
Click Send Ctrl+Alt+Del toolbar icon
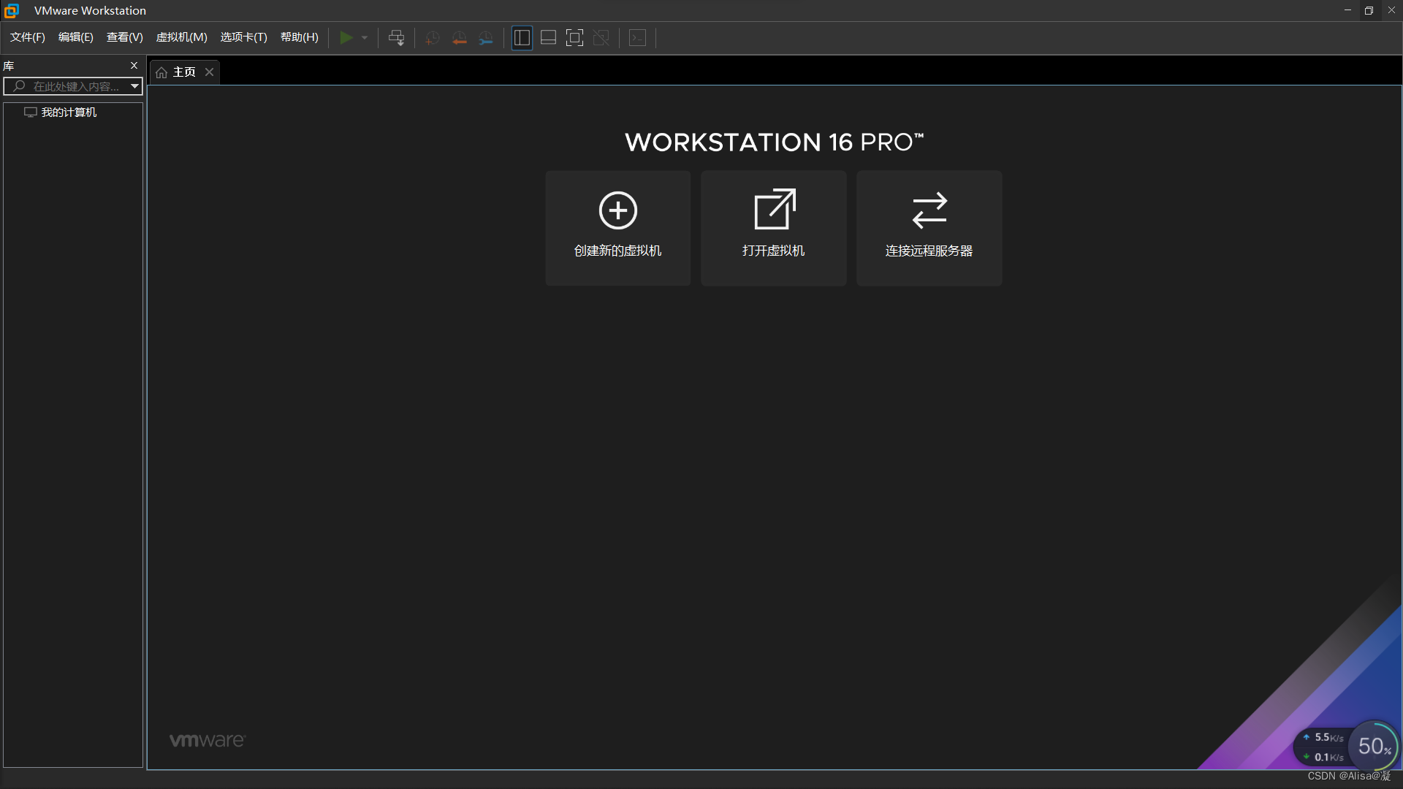pyautogui.click(x=396, y=38)
